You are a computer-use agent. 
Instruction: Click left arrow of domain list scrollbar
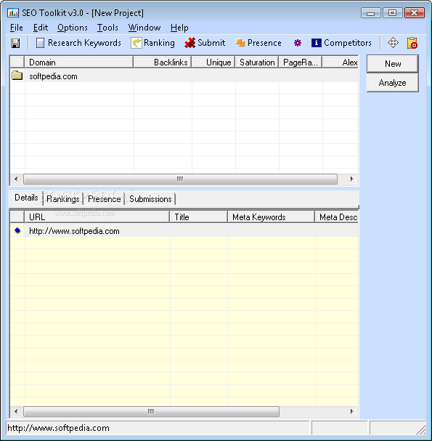pos(16,179)
